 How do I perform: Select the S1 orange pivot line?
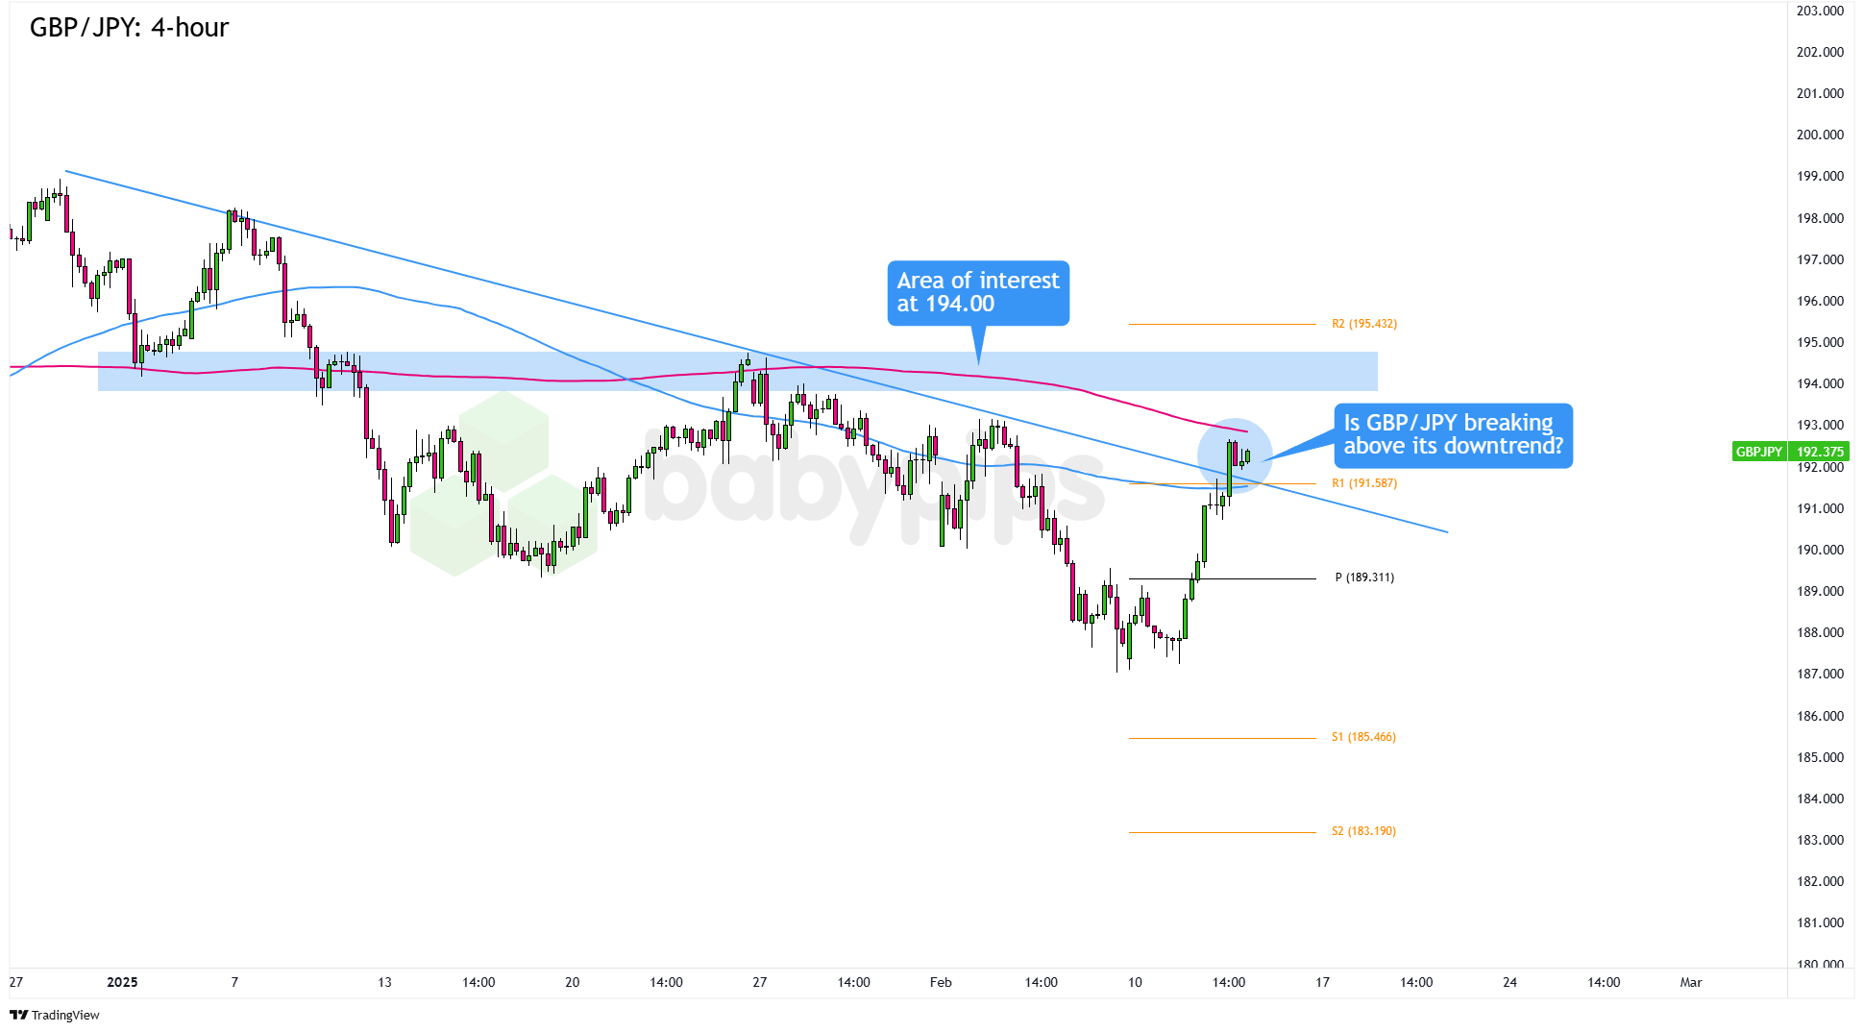point(1222,738)
